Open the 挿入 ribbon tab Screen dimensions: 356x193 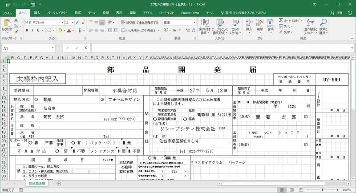click(37, 13)
